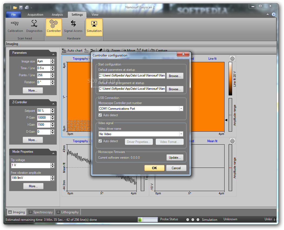This screenshot has height=230, width=284.
Task: Click the Full view tool
Action: point(142,50)
